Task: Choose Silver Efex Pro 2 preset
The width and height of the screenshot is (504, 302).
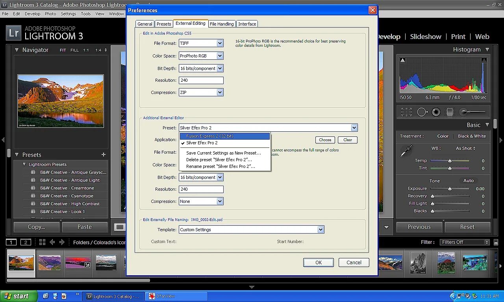Action: pos(225,143)
